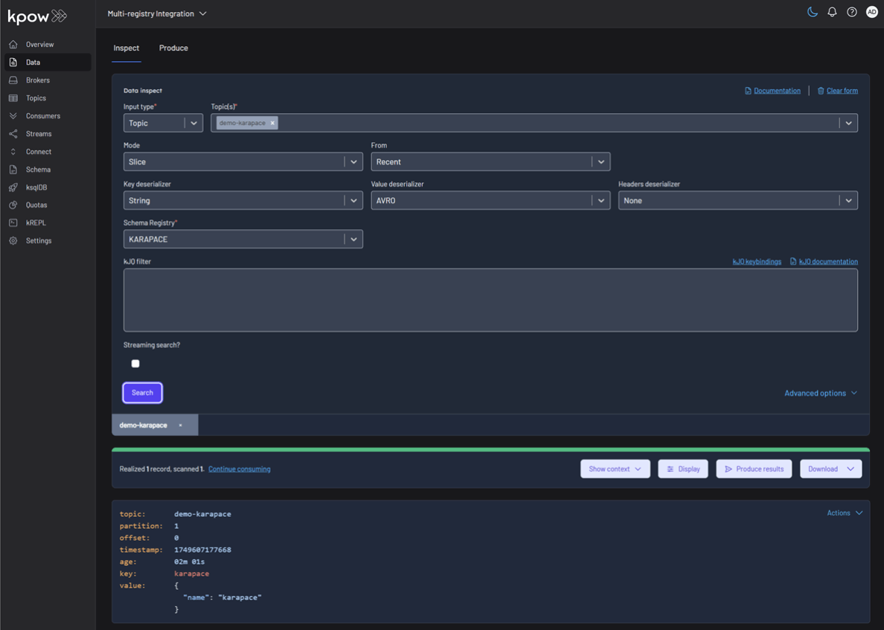The height and width of the screenshot is (630, 884).
Task: Close the demo-karapace result tab
Action: click(180, 425)
